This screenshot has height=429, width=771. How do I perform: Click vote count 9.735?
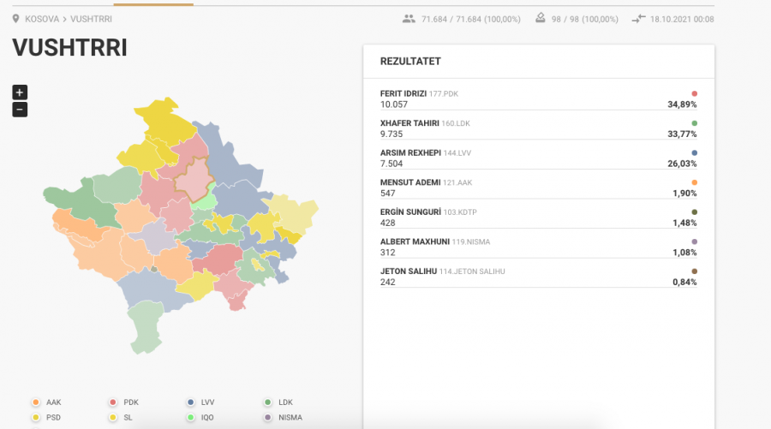click(x=391, y=134)
